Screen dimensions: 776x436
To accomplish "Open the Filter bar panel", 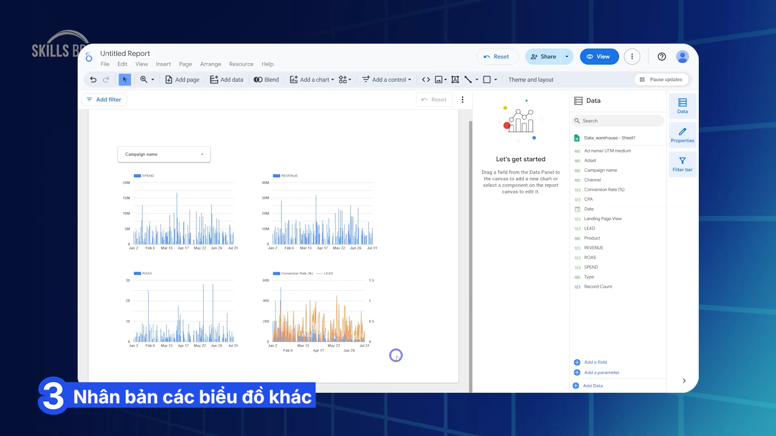I will [x=682, y=164].
